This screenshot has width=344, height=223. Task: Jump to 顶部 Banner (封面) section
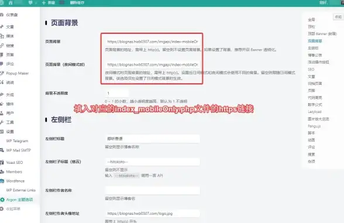(x=322, y=33)
